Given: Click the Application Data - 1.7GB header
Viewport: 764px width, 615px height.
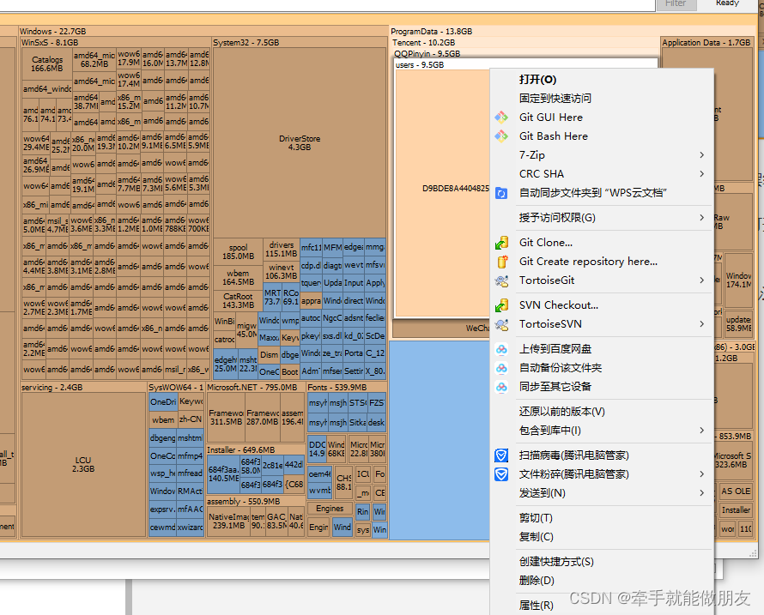Looking at the screenshot, I should coord(706,42).
